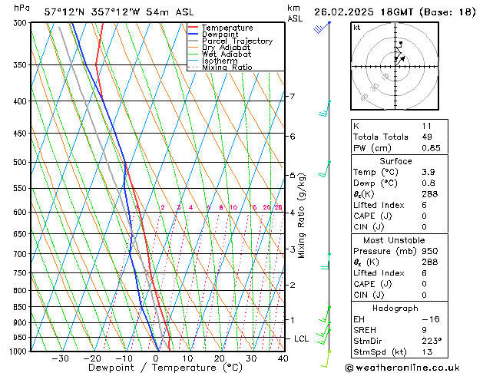Click the '700' hPa pressure label
The height and width of the screenshot is (373, 483).
point(22,254)
